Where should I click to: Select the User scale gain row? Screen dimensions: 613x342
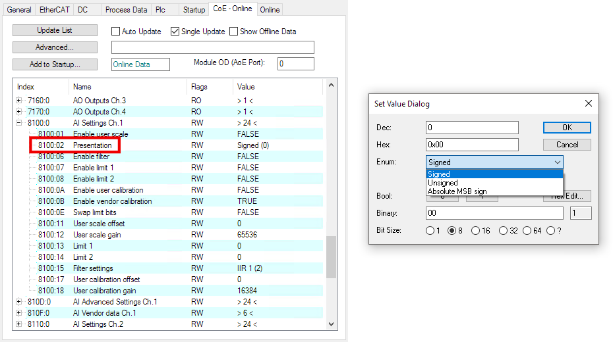[x=169, y=235]
